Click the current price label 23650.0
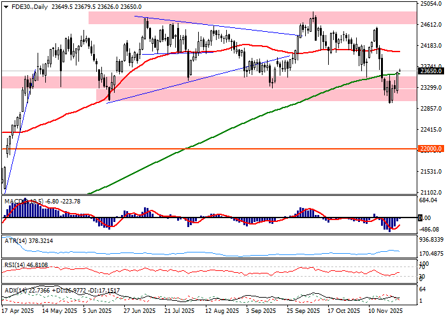446x318 pixels. point(431,71)
